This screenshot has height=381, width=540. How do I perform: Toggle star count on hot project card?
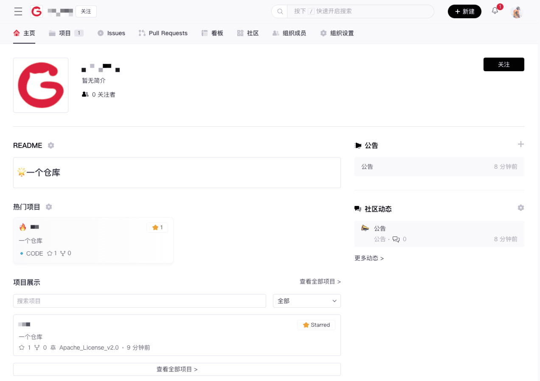point(157,228)
